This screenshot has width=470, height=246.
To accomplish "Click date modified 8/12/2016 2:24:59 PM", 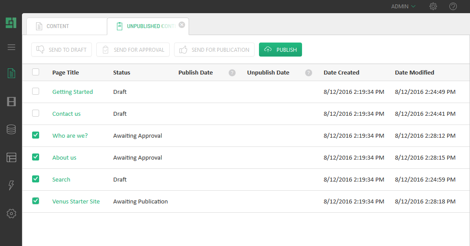I will (425, 180).
